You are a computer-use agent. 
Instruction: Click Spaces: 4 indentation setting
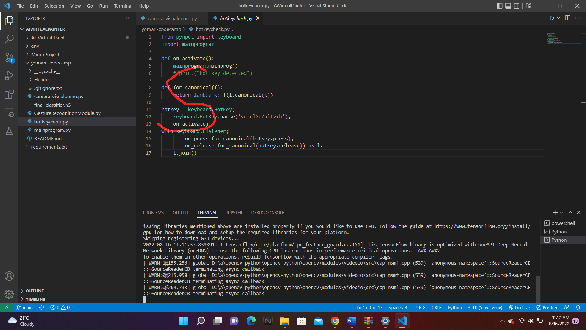398,308
